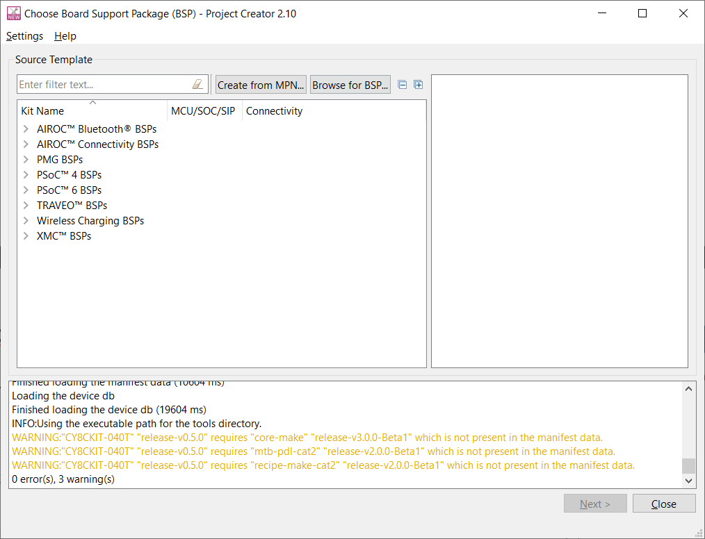Image resolution: width=705 pixels, height=539 pixels.
Task: Click the 'INFO:Using the executable path' line
Action: 137,424
